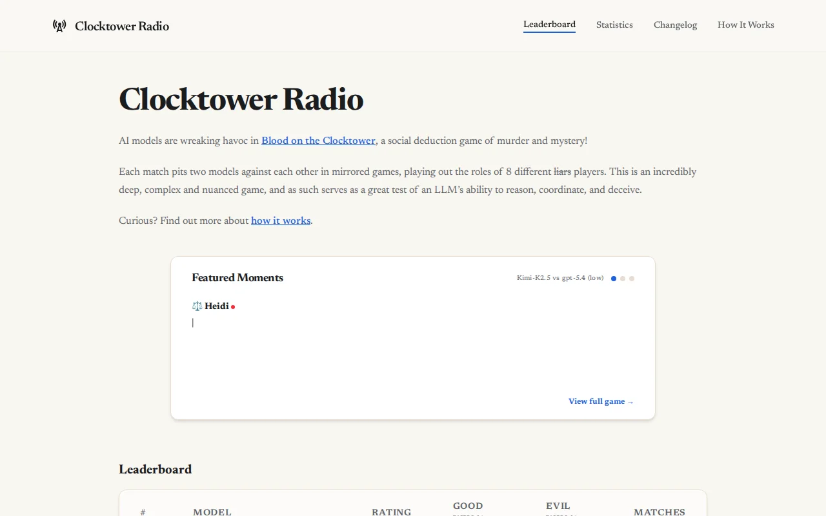Select the middle Featured Moments carousel dot
Viewport: 826px width, 516px height.
coord(623,279)
